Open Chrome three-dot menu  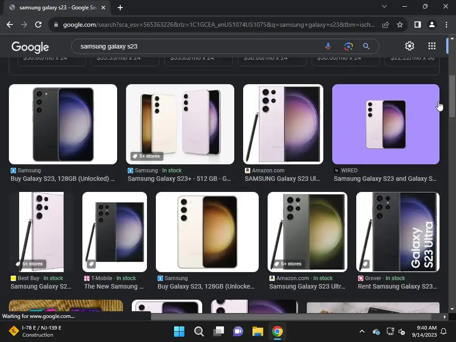click(446, 25)
